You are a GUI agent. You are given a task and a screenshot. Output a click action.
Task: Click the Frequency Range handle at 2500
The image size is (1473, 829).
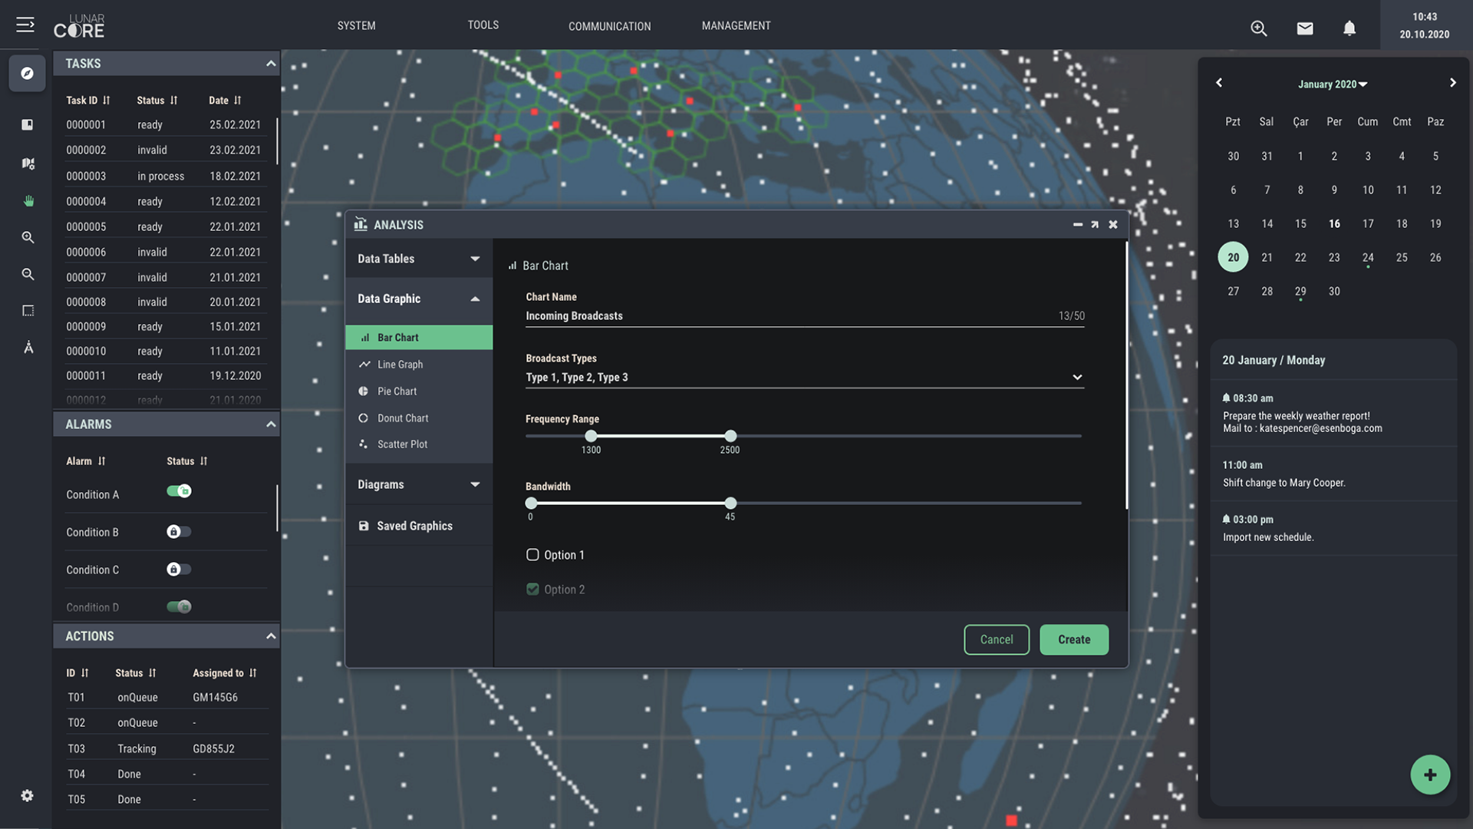pyautogui.click(x=730, y=436)
